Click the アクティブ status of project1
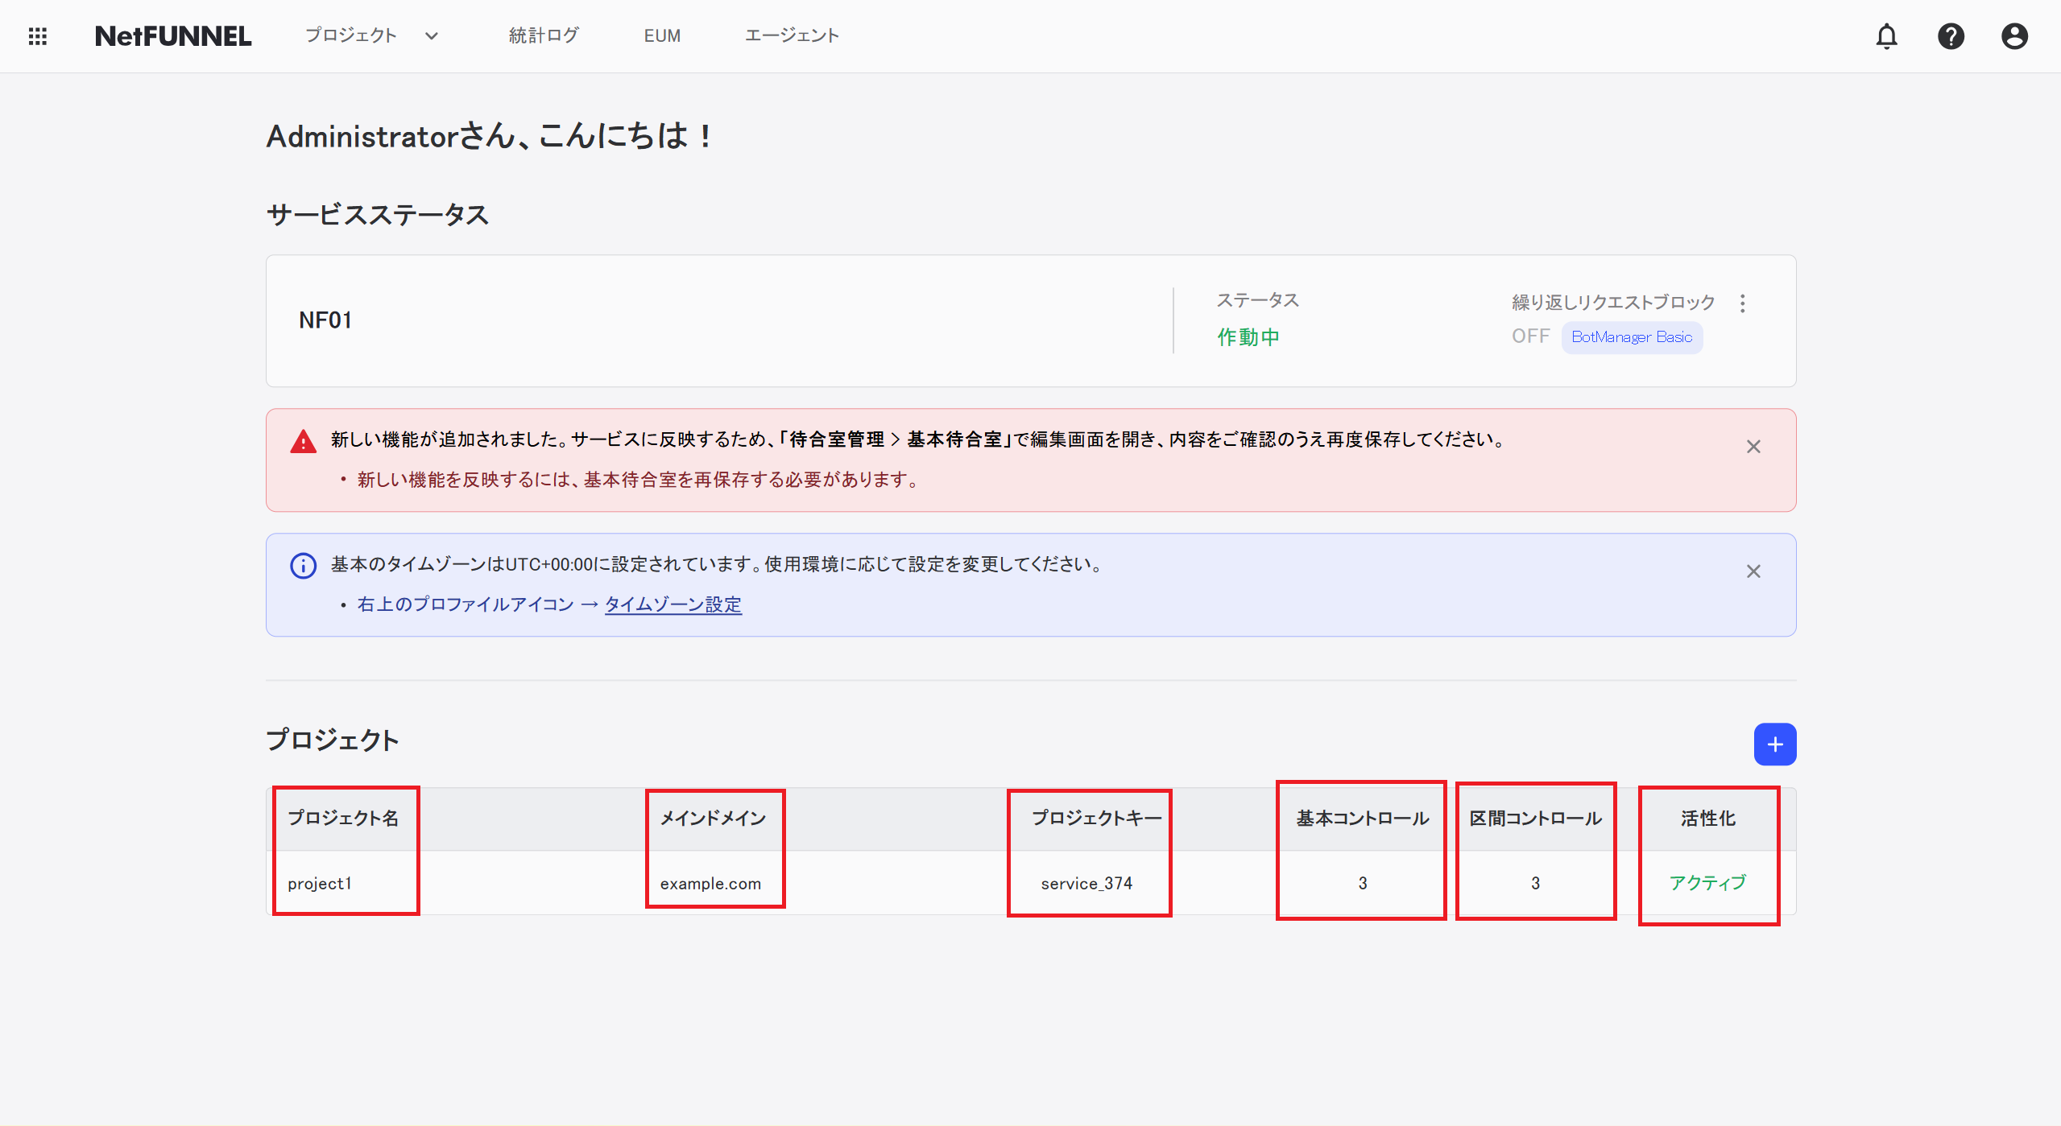2061x1126 pixels. [1707, 883]
